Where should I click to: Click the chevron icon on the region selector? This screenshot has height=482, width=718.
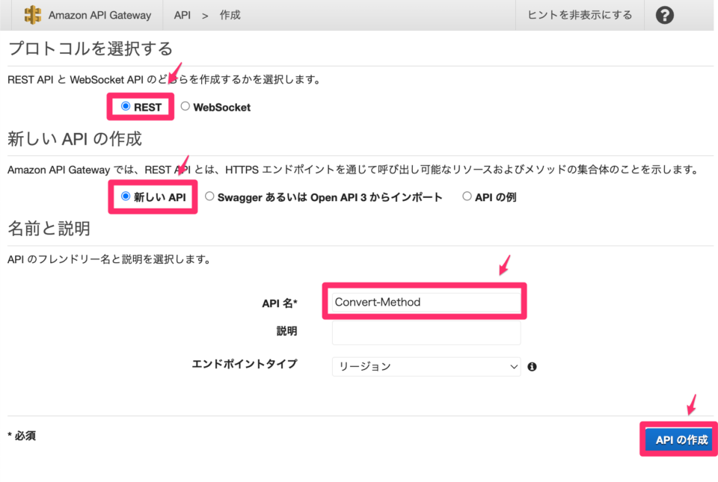pos(513,366)
